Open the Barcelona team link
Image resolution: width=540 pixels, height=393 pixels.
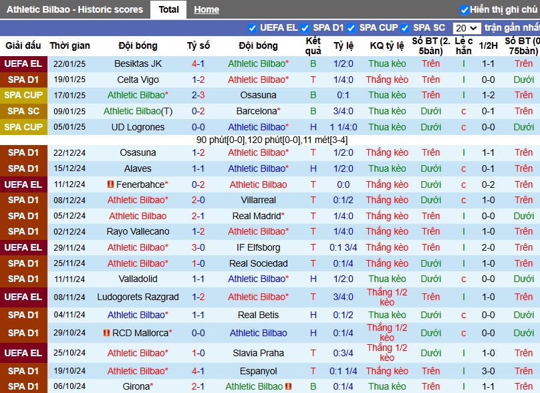click(x=257, y=111)
